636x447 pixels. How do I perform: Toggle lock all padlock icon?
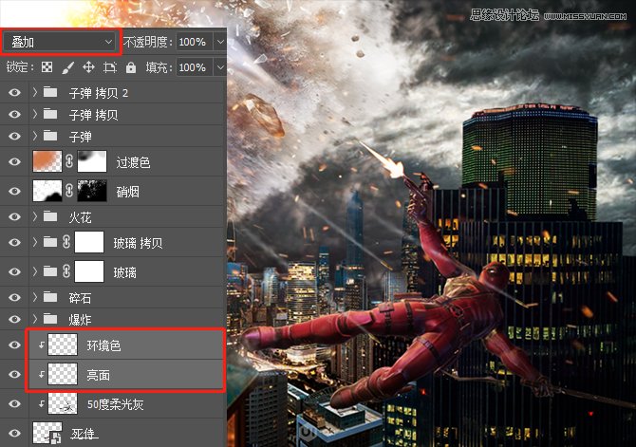coord(131,67)
